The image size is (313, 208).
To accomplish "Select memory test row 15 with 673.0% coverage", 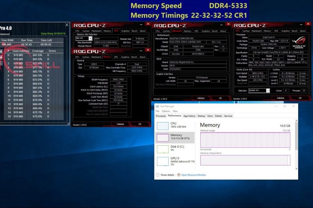I will pyautogui.click(x=33, y=116).
